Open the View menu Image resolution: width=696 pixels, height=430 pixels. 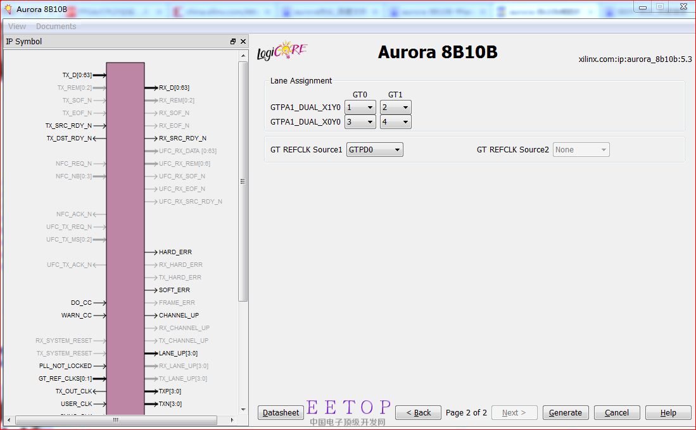pyautogui.click(x=17, y=27)
